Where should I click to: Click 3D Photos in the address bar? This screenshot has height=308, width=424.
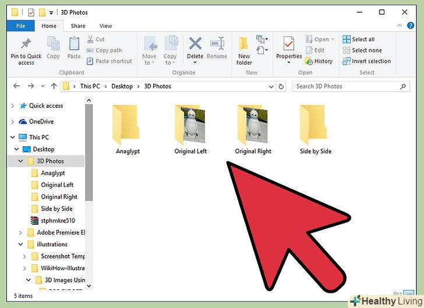[x=158, y=86]
